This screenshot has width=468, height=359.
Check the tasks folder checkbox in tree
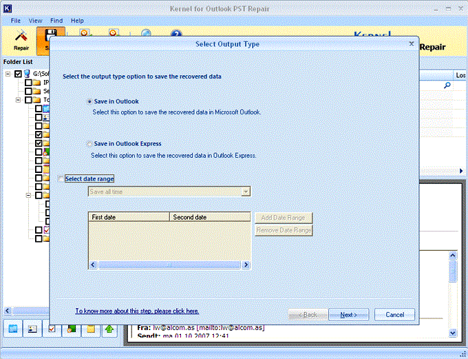[x=39, y=230]
